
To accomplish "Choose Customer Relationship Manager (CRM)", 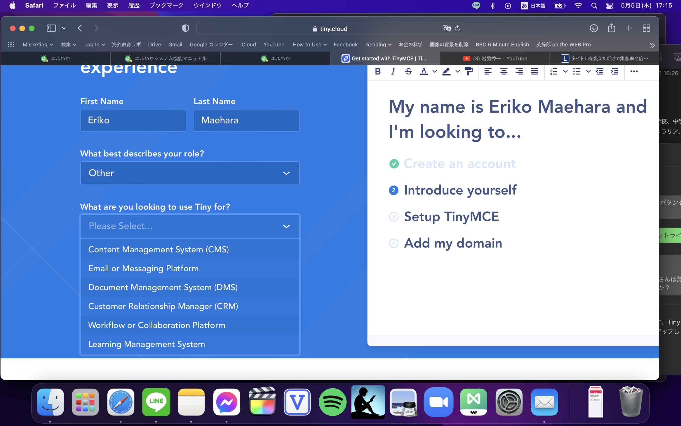I will click(190, 306).
